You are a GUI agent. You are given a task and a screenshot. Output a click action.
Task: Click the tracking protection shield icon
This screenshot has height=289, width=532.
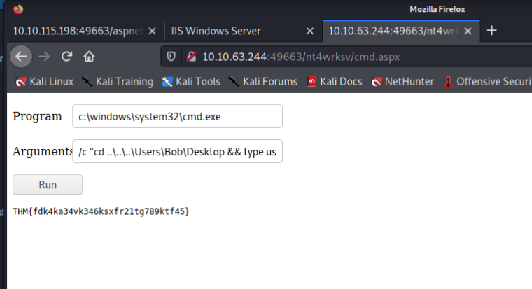(171, 56)
